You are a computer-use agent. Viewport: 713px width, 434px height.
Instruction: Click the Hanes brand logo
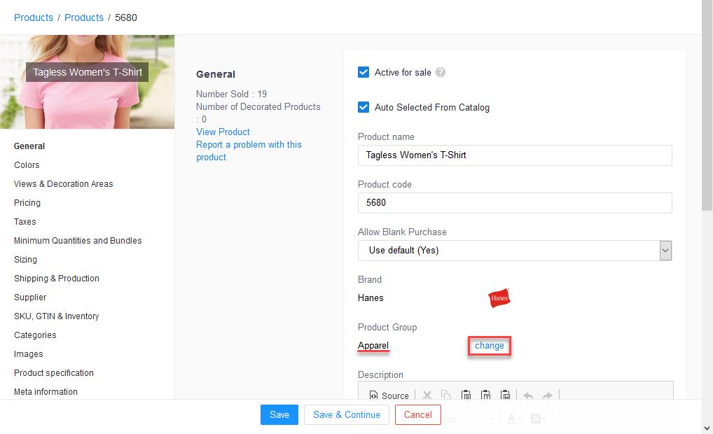click(x=499, y=297)
